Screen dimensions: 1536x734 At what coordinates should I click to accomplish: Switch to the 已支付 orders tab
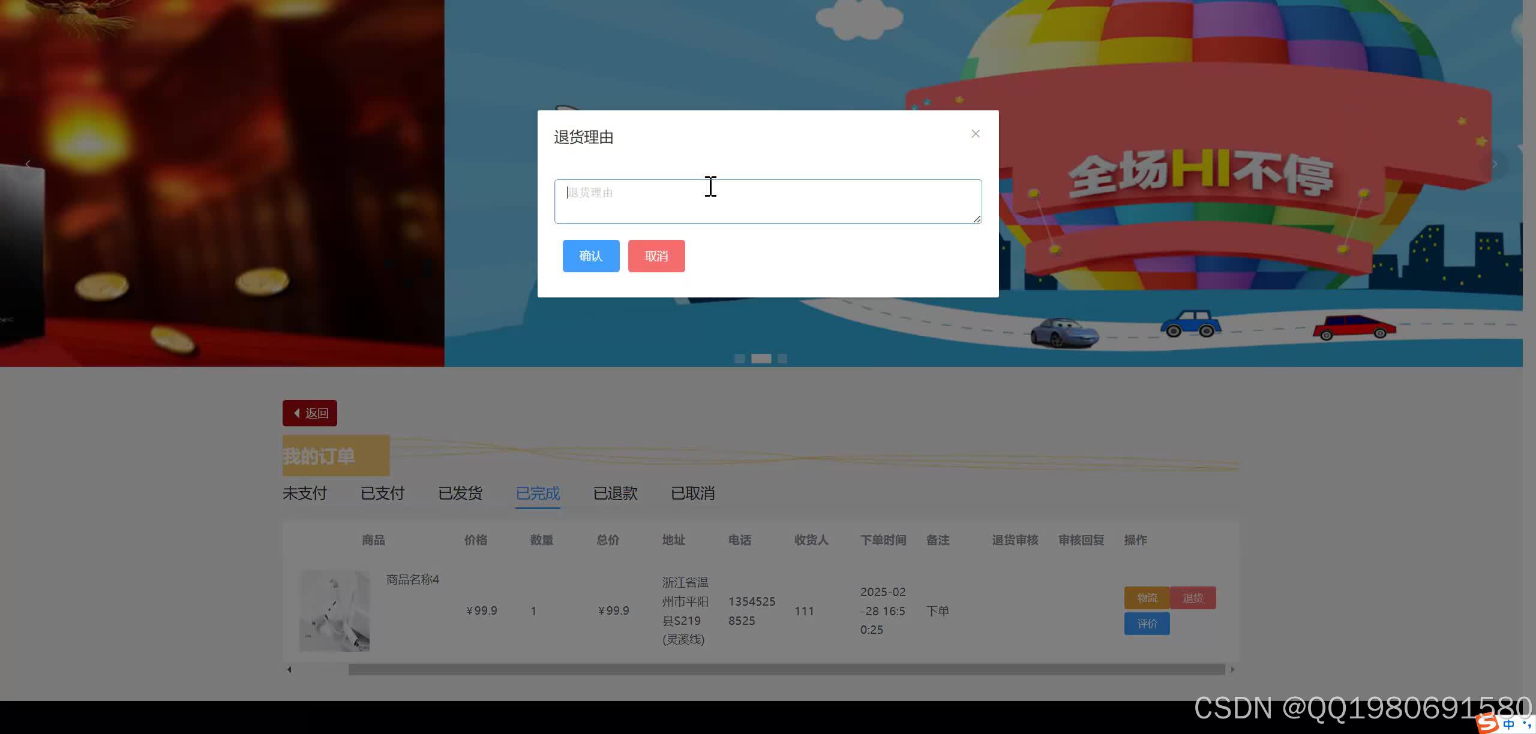382,493
